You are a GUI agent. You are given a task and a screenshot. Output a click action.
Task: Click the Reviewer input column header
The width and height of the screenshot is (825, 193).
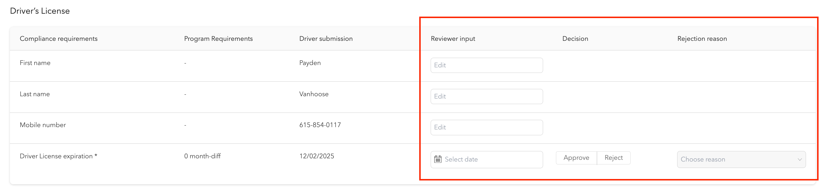[x=453, y=38]
